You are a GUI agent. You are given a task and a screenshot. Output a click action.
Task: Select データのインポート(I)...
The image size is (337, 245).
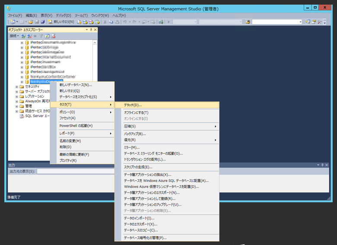(x=167, y=218)
